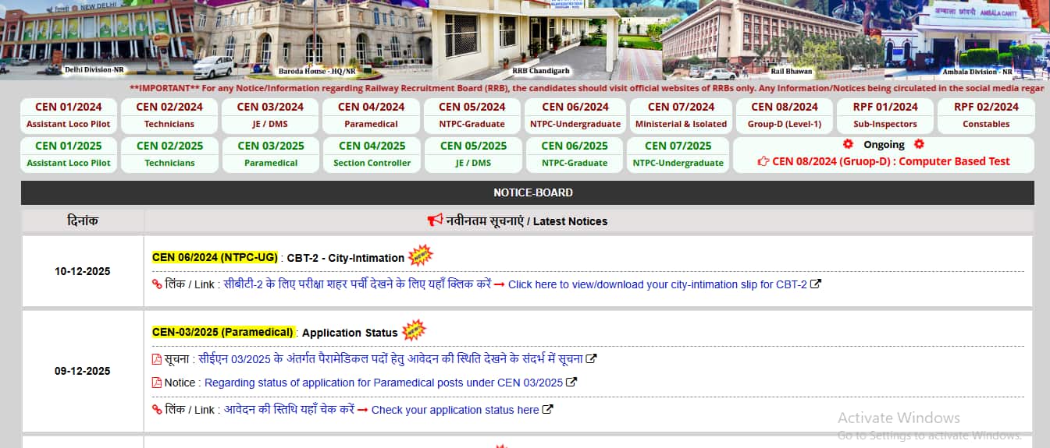Open CEN 02/2024 Technicians button

pos(169,115)
